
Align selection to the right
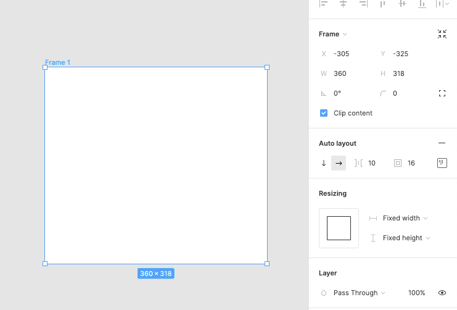(363, 4)
